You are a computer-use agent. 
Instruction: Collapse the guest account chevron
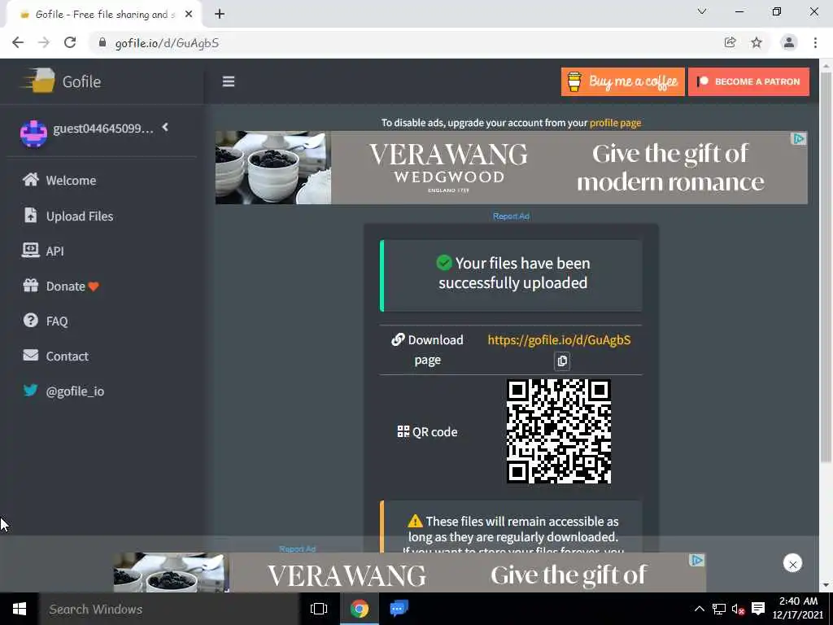click(165, 127)
